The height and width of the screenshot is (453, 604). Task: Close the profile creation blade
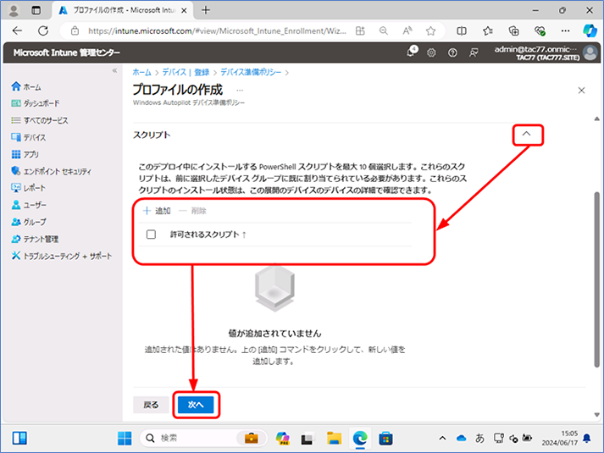tap(582, 91)
